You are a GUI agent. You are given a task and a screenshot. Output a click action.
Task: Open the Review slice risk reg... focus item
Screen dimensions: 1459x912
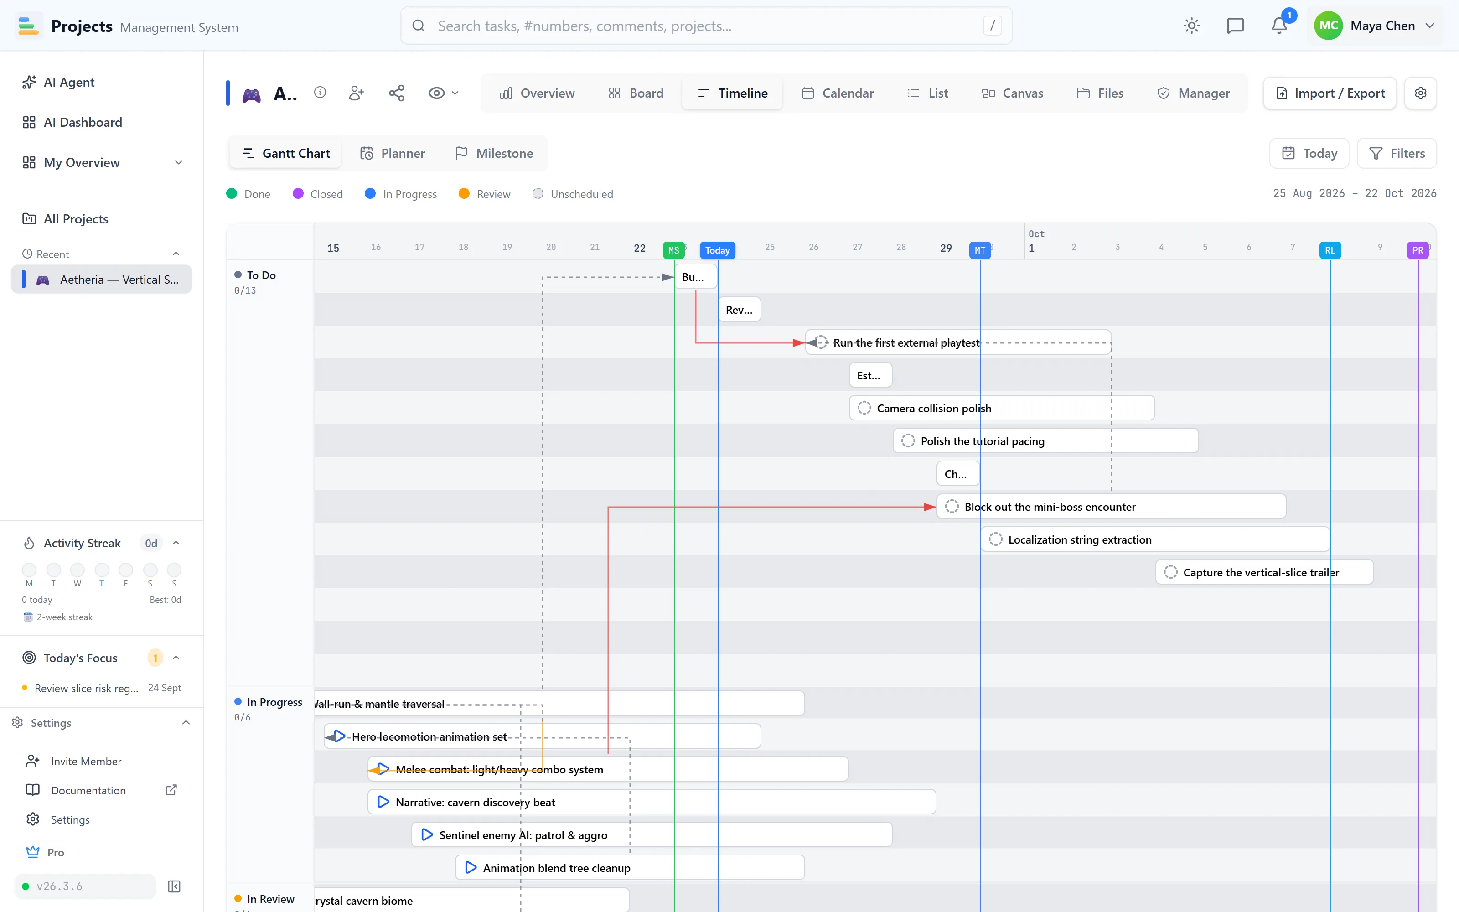point(101,688)
